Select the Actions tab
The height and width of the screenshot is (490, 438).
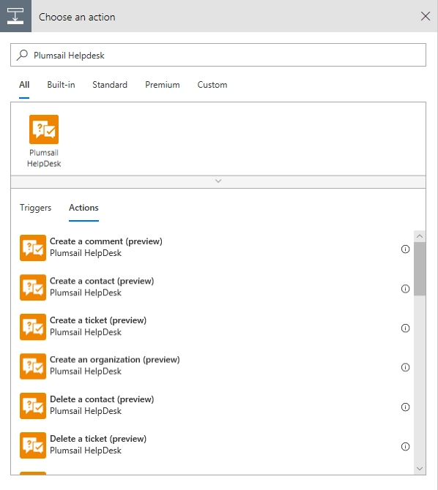point(83,208)
